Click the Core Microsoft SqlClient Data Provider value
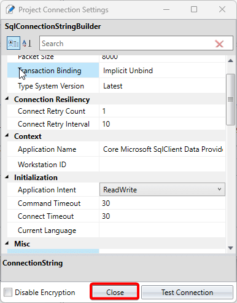Image resolution: width=237 pixels, height=303 pixels. pyautogui.click(x=163, y=149)
